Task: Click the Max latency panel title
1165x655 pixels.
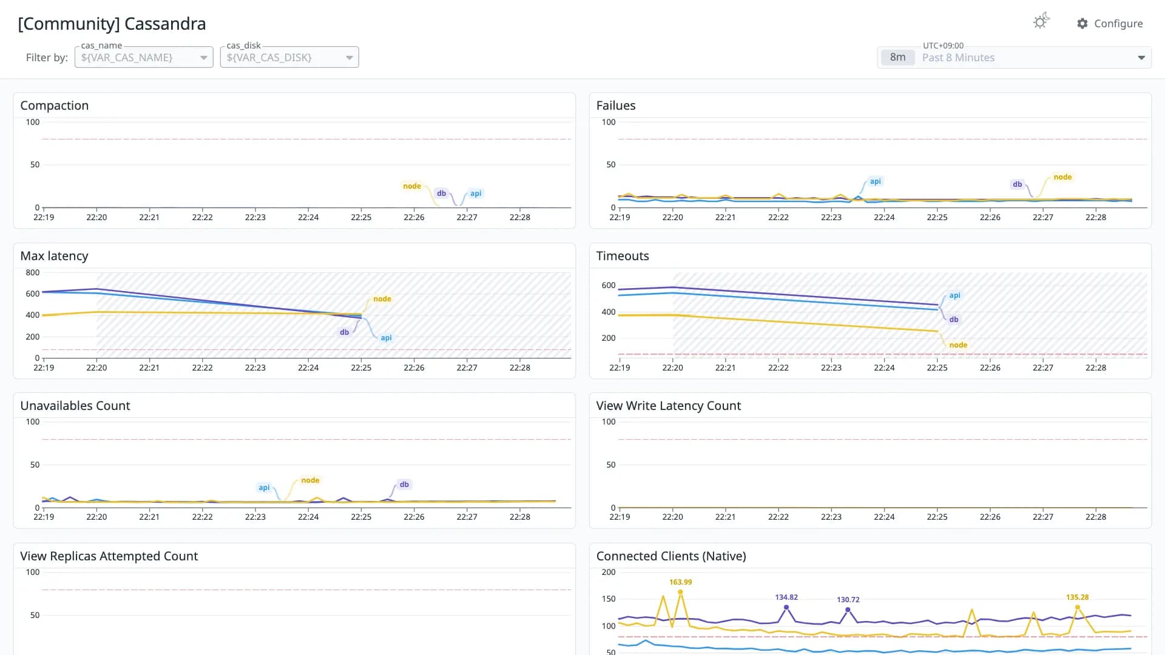Action: [x=54, y=256]
